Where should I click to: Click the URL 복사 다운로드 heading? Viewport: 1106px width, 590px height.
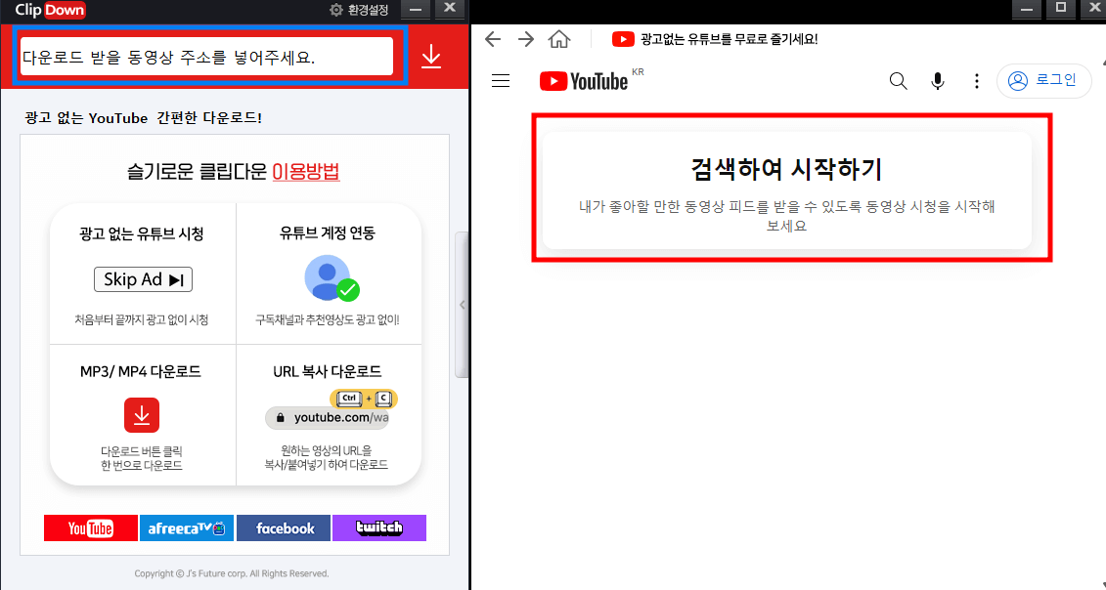click(x=328, y=371)
